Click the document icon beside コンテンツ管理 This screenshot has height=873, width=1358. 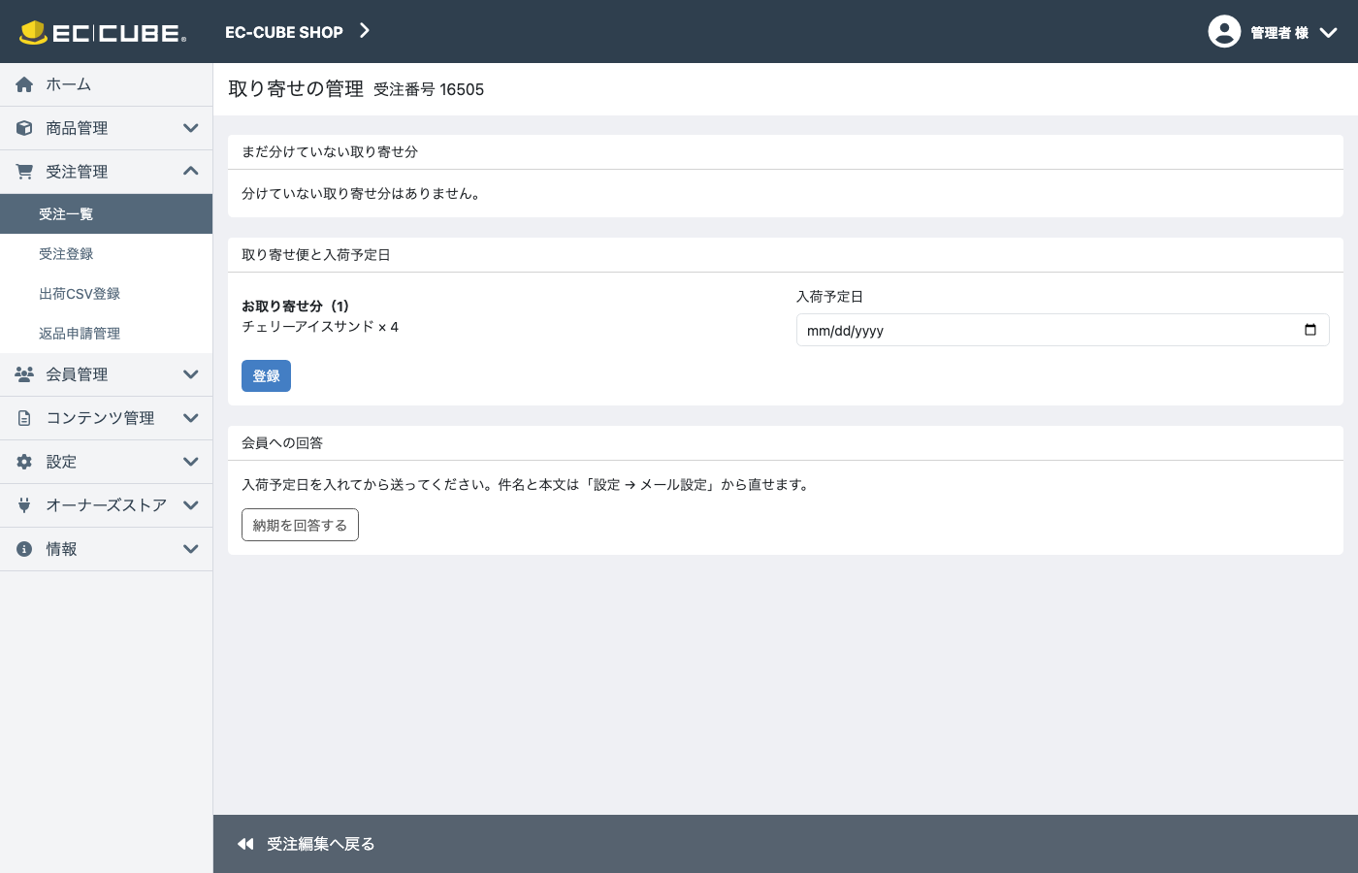click(24, 418)
